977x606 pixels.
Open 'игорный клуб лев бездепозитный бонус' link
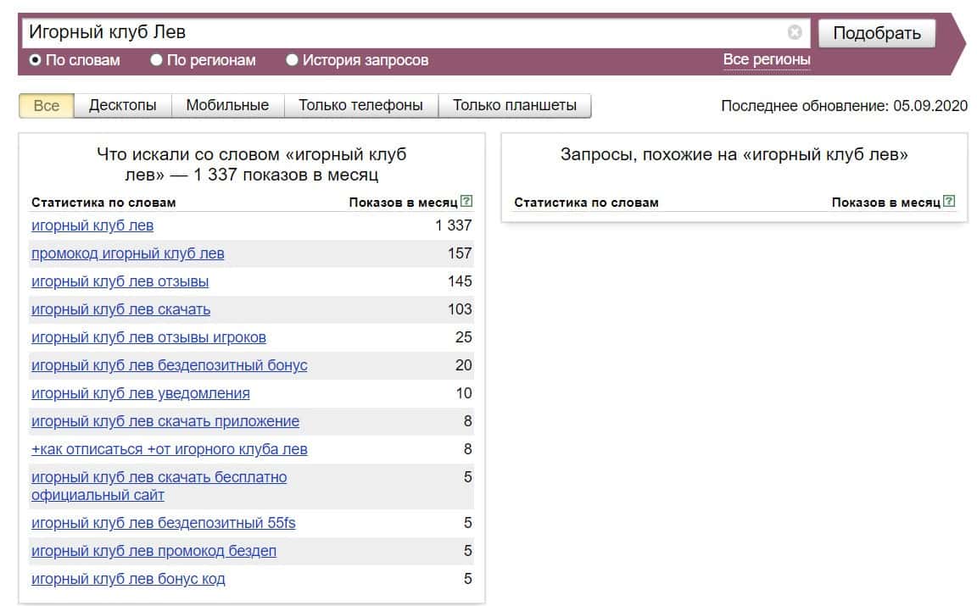coord(169,365)
